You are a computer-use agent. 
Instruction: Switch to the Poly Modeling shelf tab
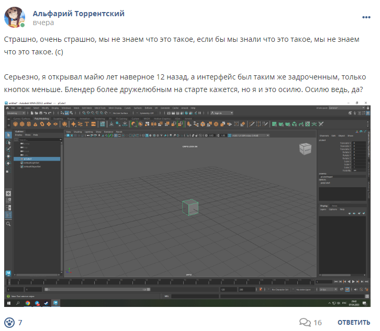pyautogui.click(x=42, y=119)
